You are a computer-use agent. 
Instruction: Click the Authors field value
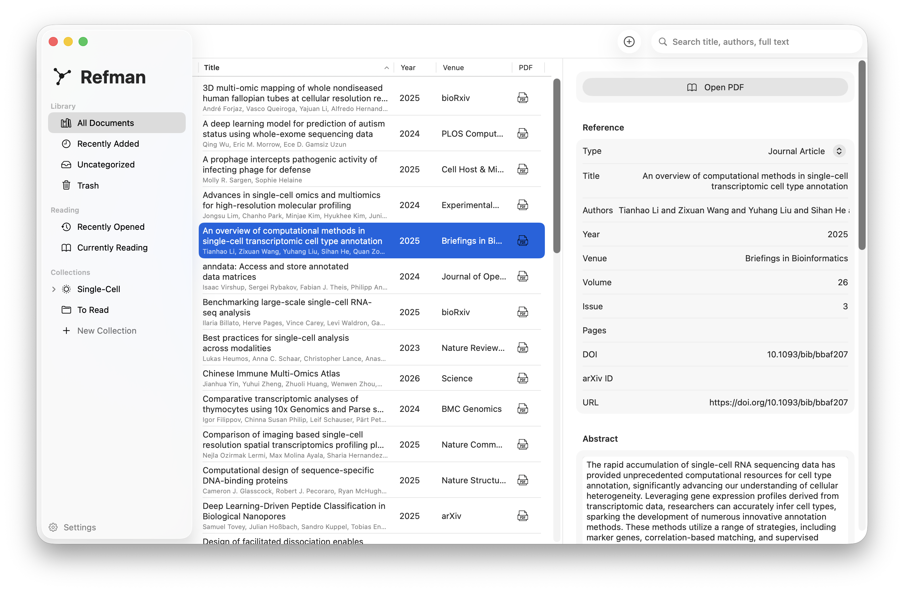pos(734,210)
